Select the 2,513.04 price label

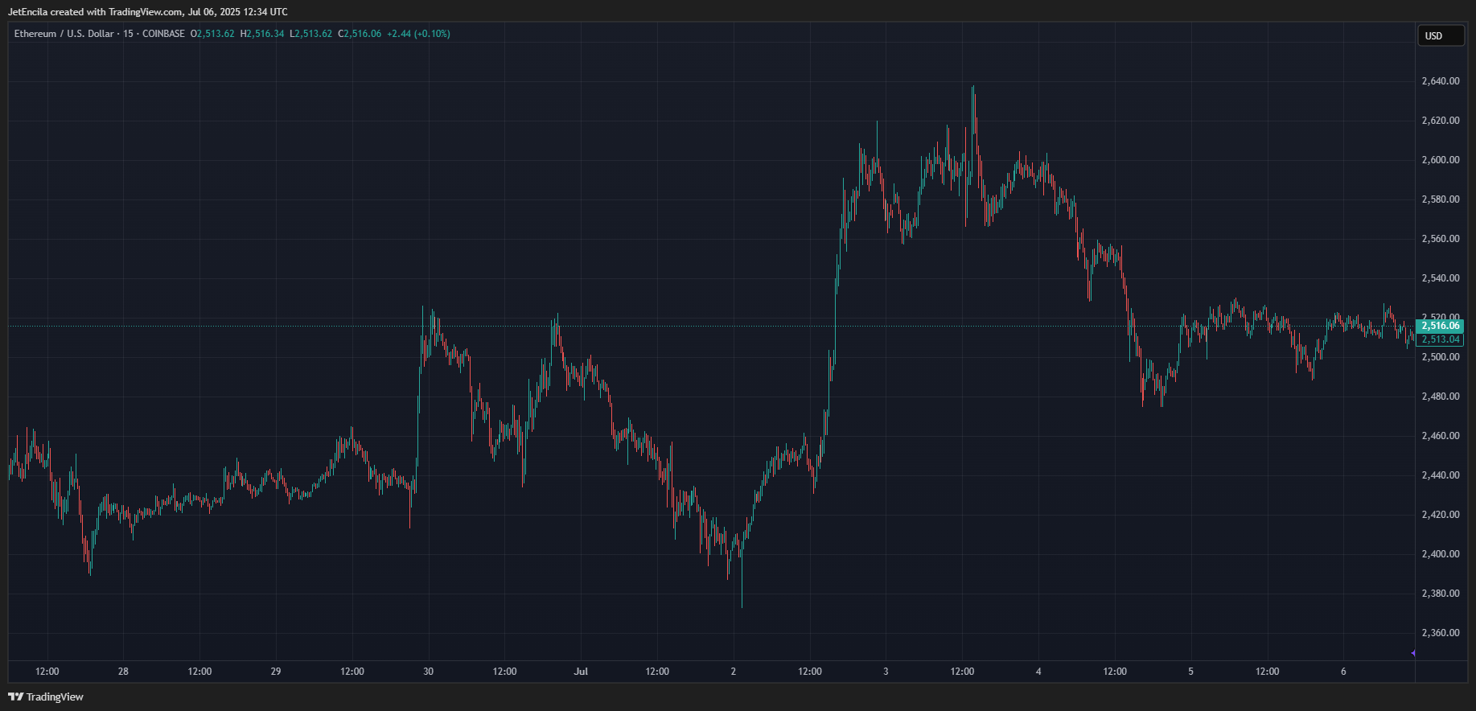[x=1439, y=339]
